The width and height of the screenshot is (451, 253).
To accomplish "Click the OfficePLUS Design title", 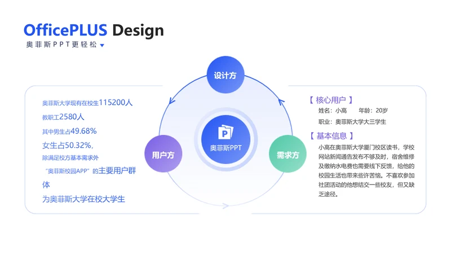I will (94, 30).
